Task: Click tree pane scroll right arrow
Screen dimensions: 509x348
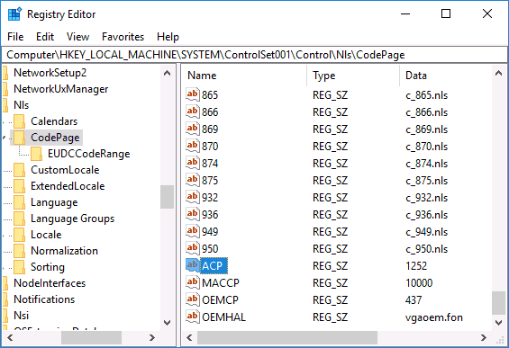Action: [x=152, y=338]
